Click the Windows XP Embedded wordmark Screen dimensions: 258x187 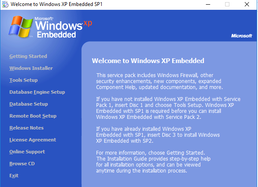(59, 29)
